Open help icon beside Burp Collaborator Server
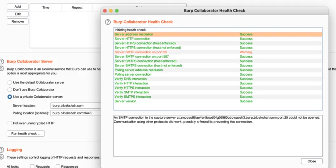 1,62
